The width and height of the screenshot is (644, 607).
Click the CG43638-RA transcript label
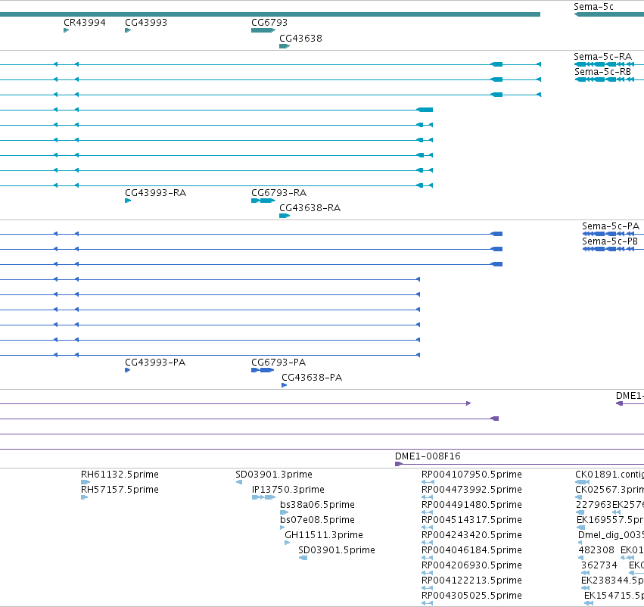point(310,208)
